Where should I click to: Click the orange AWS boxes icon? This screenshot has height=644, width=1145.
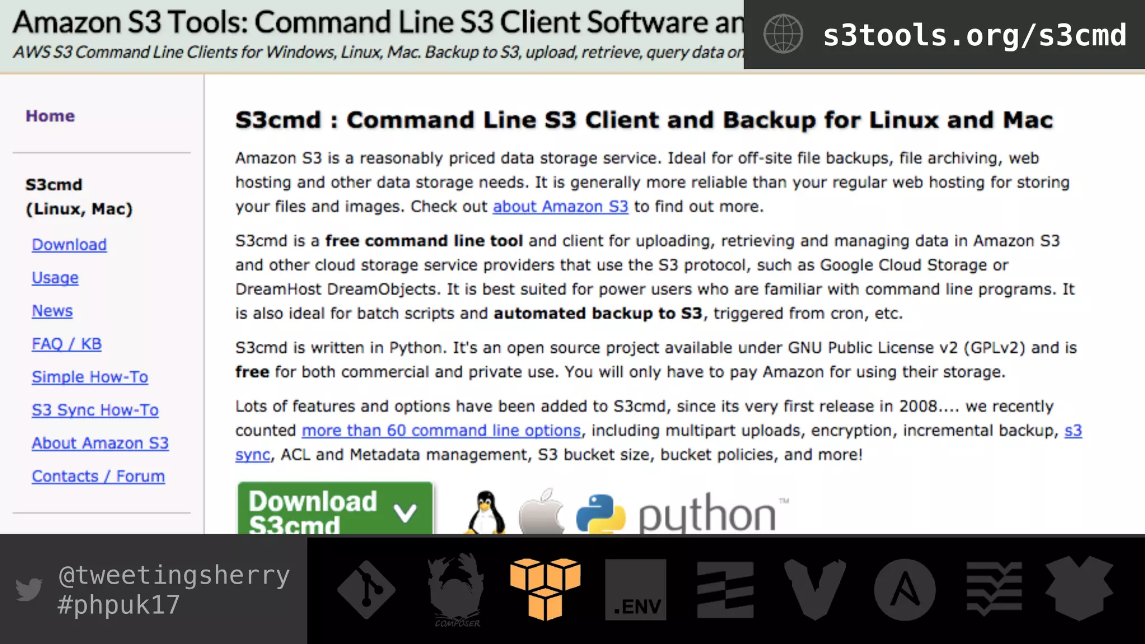545,588
